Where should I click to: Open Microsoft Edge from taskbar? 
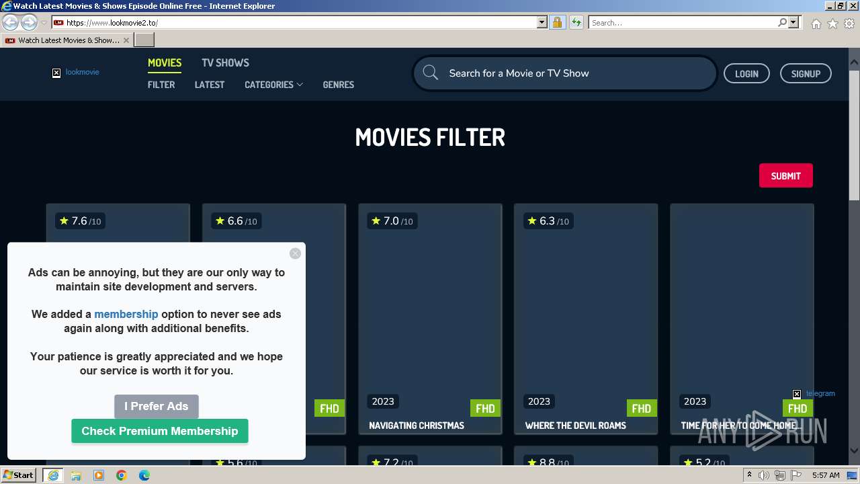[x=144, y=475]
